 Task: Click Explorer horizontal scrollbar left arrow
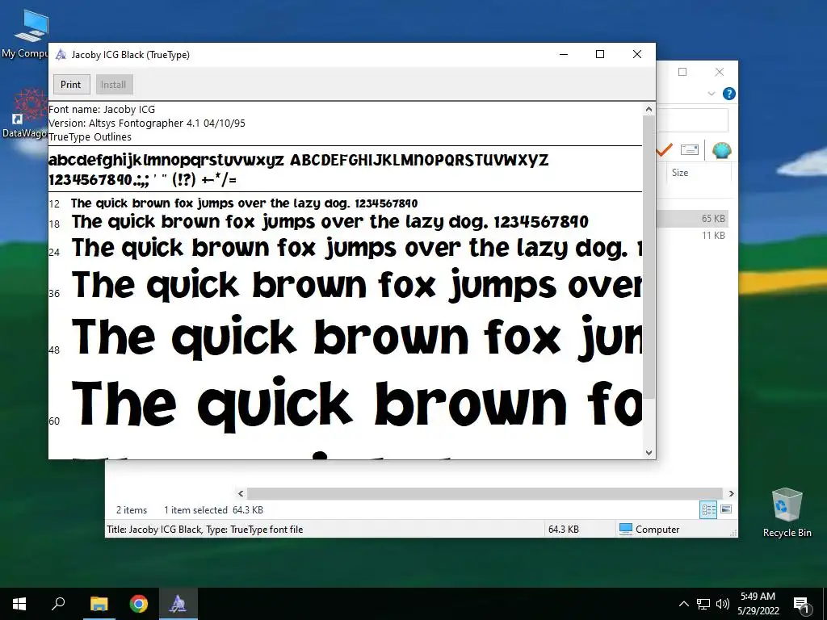point(241,493)
